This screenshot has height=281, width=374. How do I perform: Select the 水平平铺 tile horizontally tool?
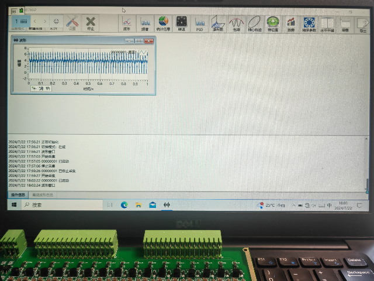(327, 23)
